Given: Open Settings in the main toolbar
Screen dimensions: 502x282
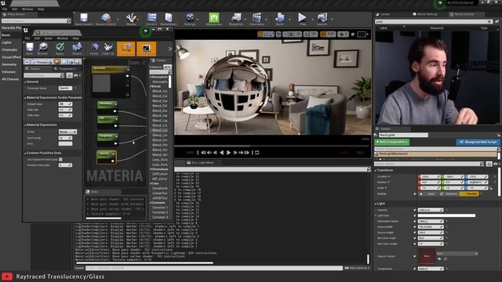Looking at the screenshot, I should [190, 19].
